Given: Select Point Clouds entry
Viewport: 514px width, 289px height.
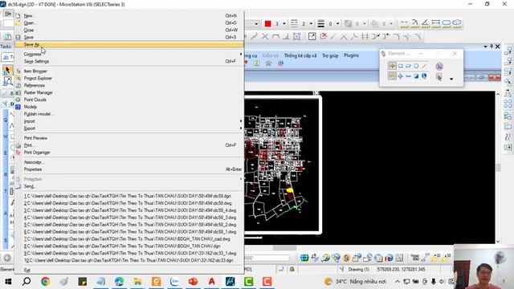Looking at the screenshot, I should point(129,100).
